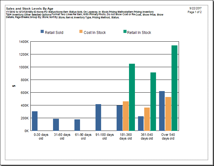The height and width of the screenshot is (166, 214).
Task: Click the 1400K label on the vertical axis
Action: [x=24, y=42]
